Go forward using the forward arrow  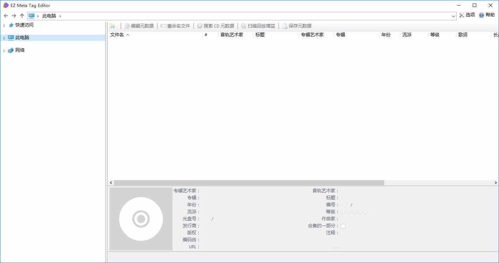click(14, 16)
